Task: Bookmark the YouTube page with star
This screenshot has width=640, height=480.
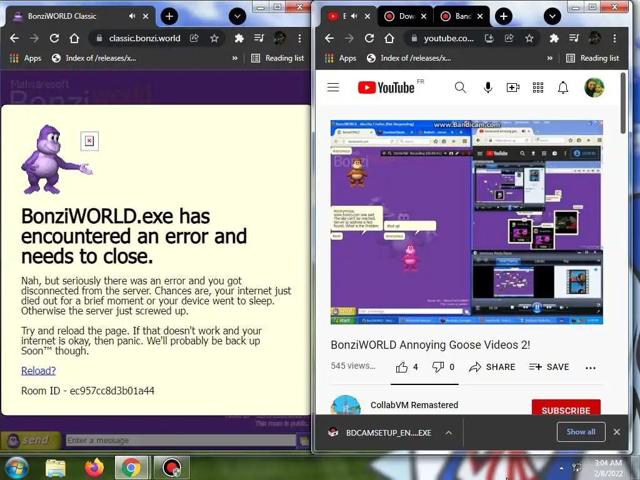Action: pos(529,38)
